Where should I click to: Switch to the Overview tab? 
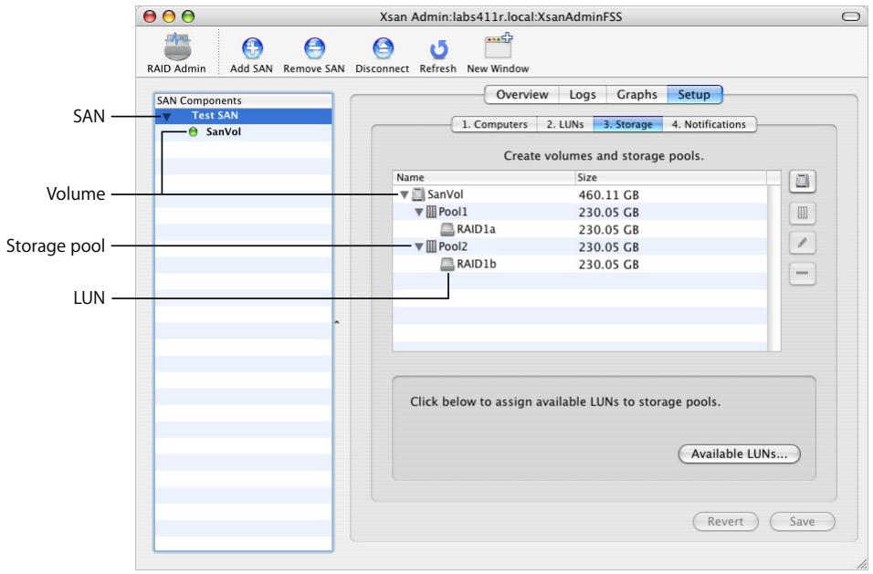[x=522, y=95]
